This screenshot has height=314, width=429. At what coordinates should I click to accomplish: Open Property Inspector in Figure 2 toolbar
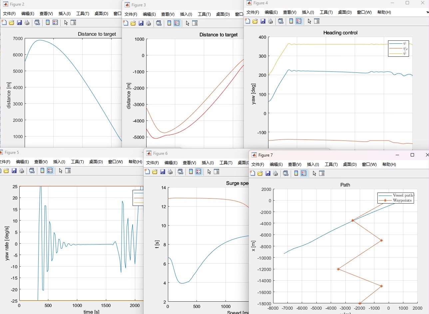pyautogui.click(x=73, y=22)
